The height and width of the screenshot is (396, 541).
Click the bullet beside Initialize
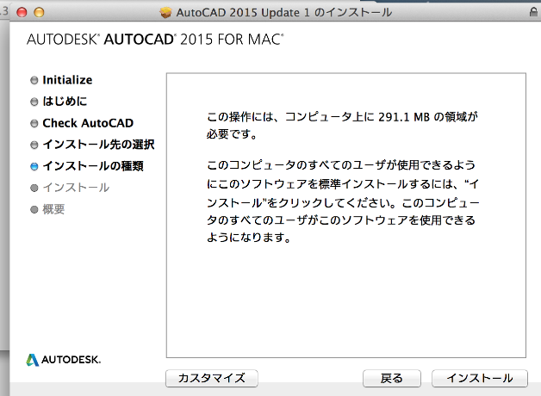tap(34, 80)
